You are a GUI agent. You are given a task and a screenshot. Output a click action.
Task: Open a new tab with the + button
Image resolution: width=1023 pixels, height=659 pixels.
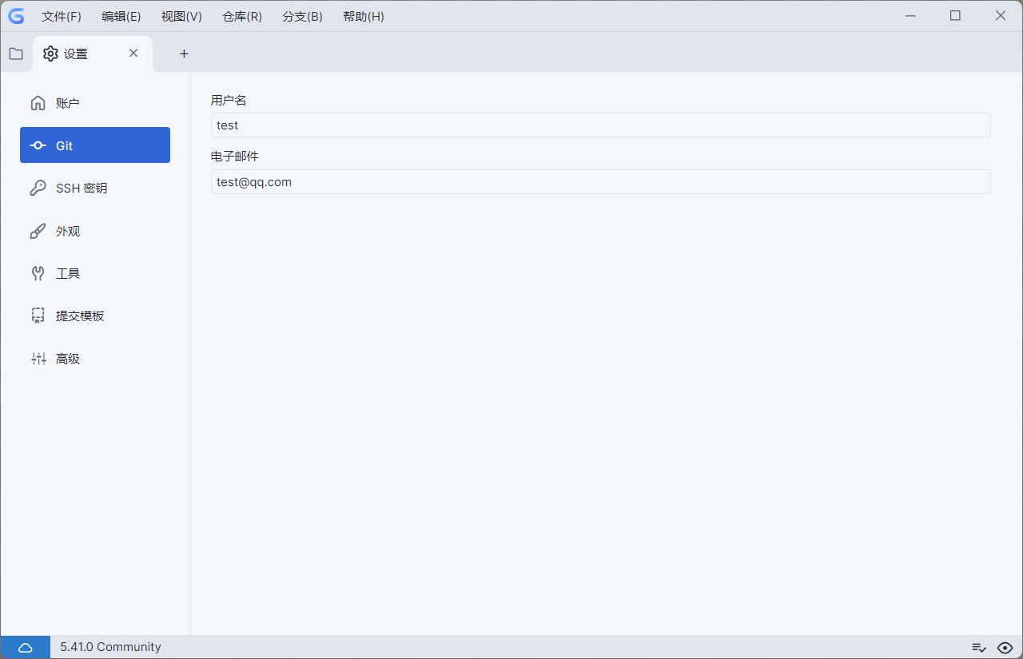click(x=183, y=54)
